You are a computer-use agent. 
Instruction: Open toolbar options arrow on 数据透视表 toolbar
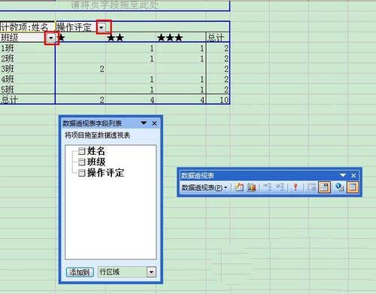click(x=343, y=175)
